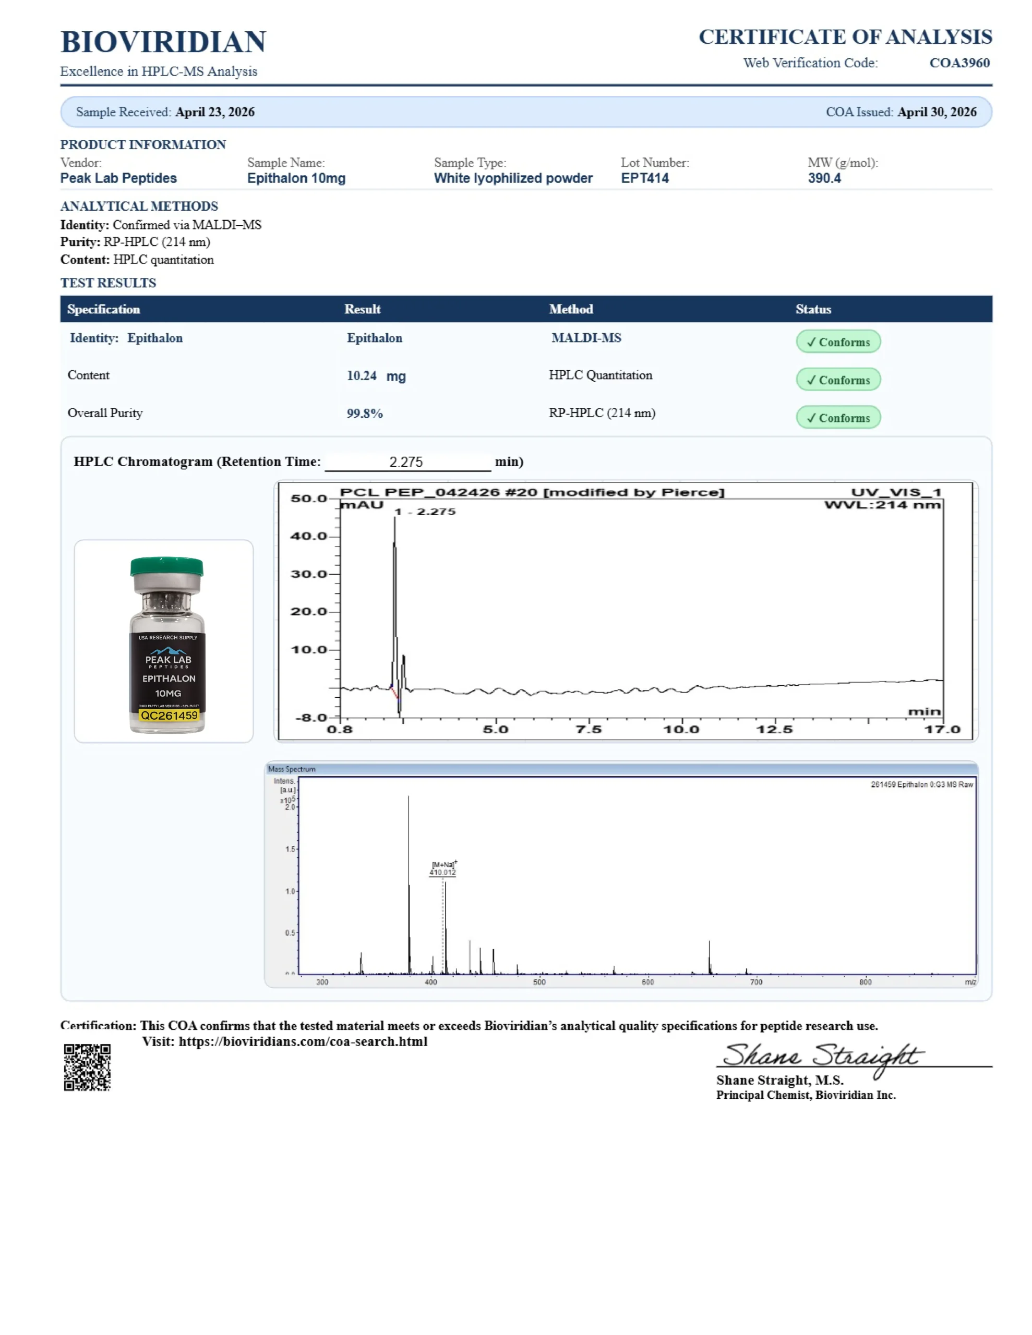Click the molecular weight value 390.4

pyautogui.click(x=824, y=178)
